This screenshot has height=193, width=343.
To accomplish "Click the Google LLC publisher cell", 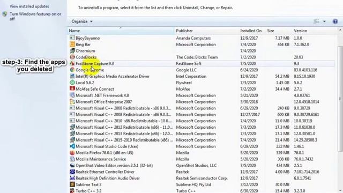I will click(187, 70).
